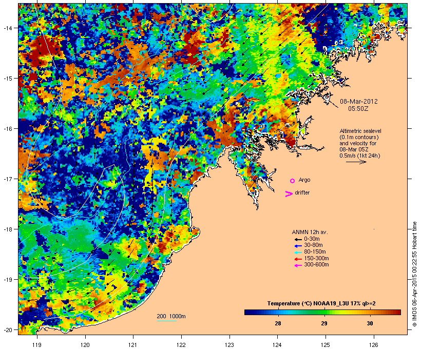Image resolution: width=421 pixels, height=349 pixels.
Task: Click the '30-80m' depth label
Action: [313, 245]
